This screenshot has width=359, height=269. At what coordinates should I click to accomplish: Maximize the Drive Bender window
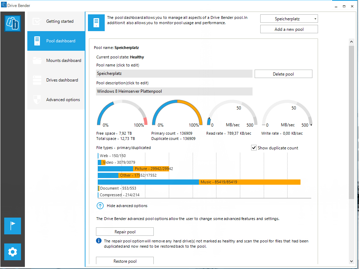[x=344, y=6]
